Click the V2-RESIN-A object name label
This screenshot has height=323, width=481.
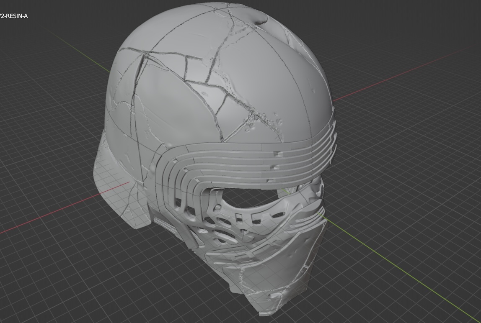coord(14,16)
